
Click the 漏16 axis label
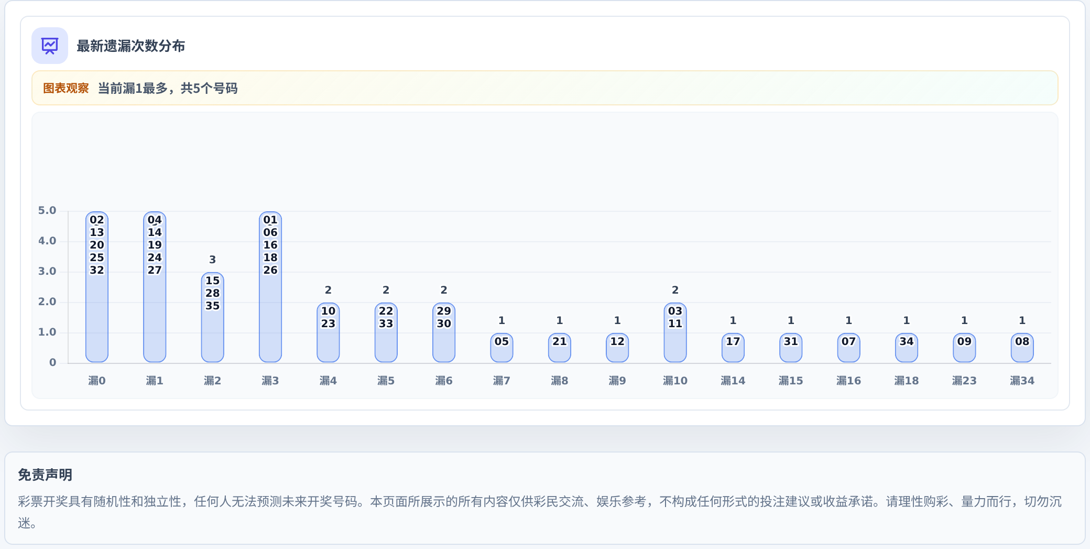(849, 381)
